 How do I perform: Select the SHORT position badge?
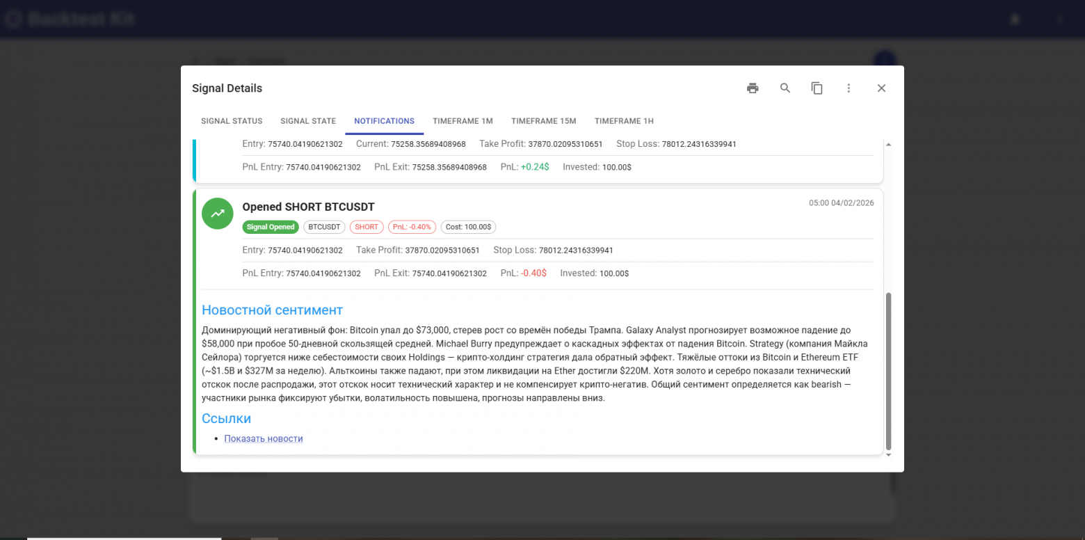(367, 227)
